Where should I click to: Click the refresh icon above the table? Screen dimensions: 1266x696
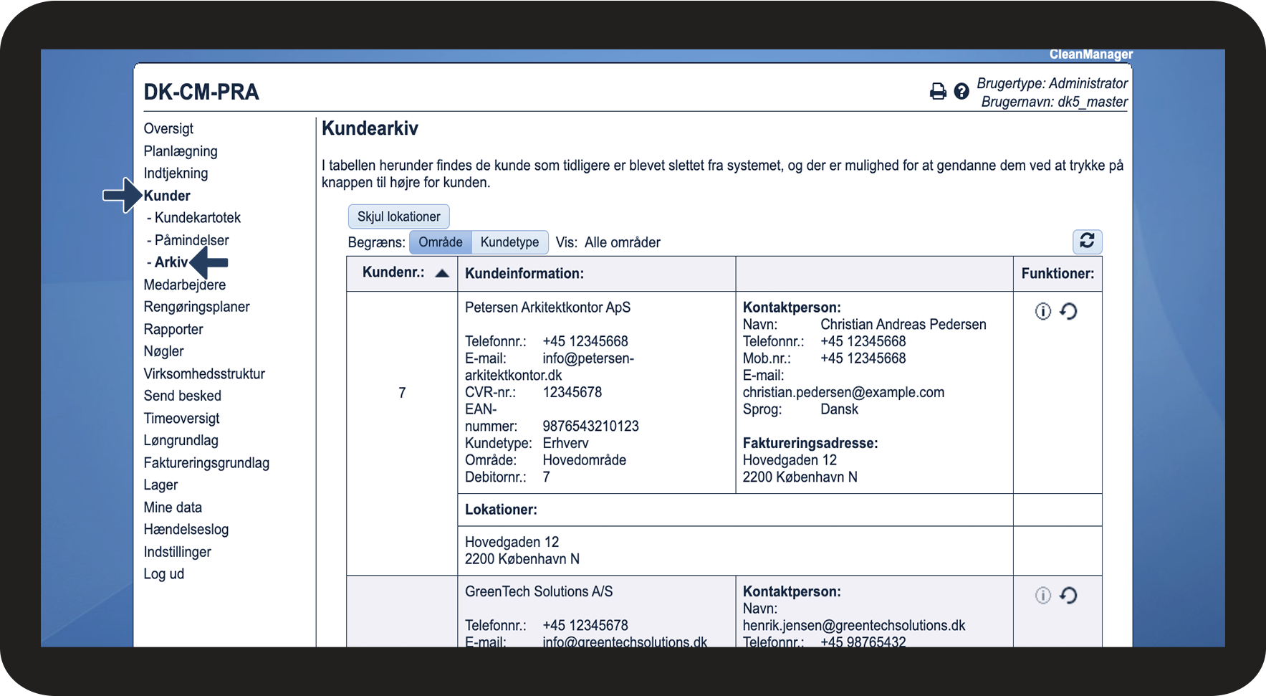click(1086, 241)
